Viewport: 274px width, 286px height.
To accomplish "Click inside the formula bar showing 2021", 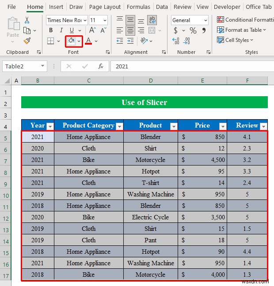I will click(x=192, y=66).
